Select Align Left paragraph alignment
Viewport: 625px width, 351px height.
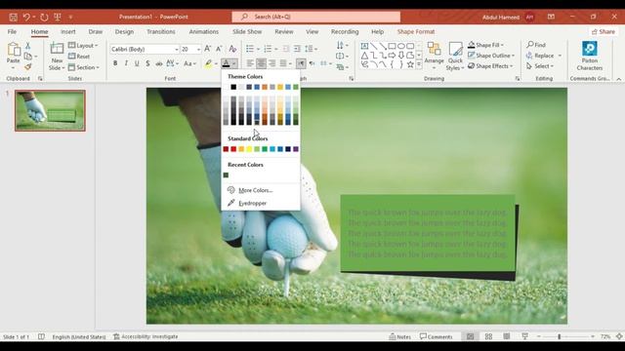(x=250, y=63)
